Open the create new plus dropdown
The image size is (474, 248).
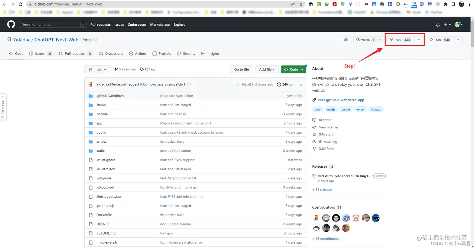[447, 24]
